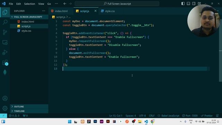Expand the OUTLINE section
Screen dimensions: 222x125
tap(29, 107)
